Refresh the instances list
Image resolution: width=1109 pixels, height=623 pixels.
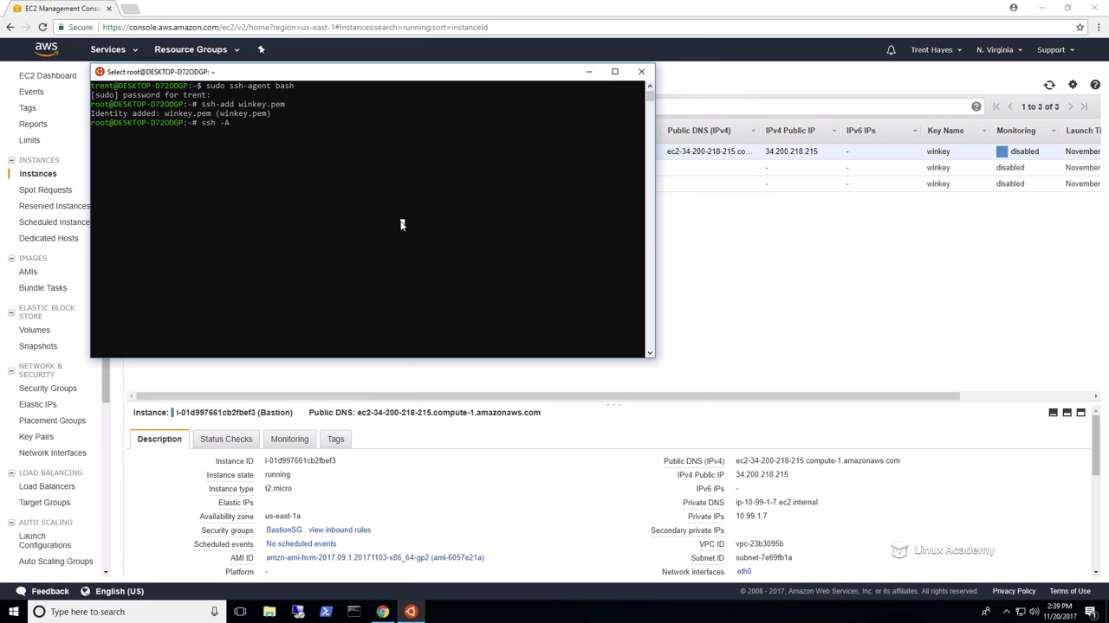tap(1049, 85)
